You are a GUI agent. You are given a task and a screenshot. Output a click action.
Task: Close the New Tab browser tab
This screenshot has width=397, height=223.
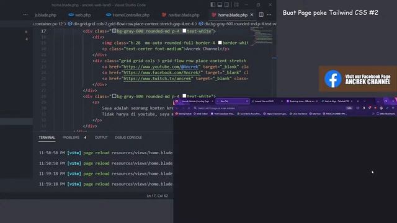coord(247,101)
